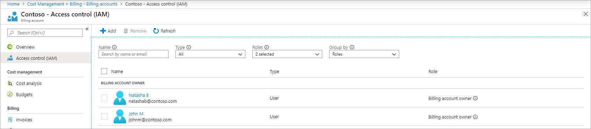Click the Name column header text
This screenshot has width=591, height=129.
coord(117,71)
